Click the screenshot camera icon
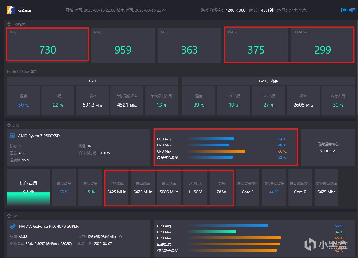The image size is (358, 258). tap(344, 10)
